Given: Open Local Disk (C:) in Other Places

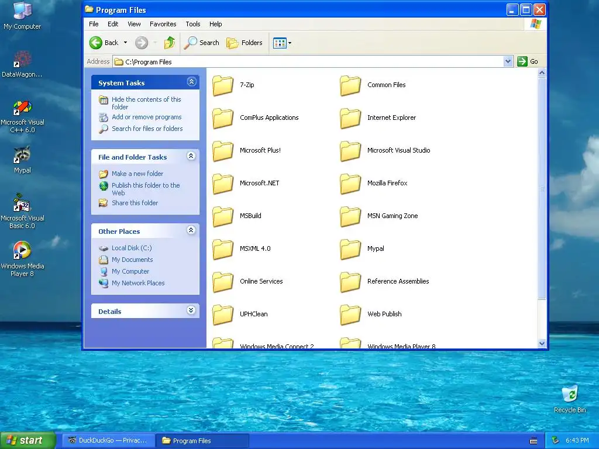Looking at the screenshot, I should click(x=132, y=248).
